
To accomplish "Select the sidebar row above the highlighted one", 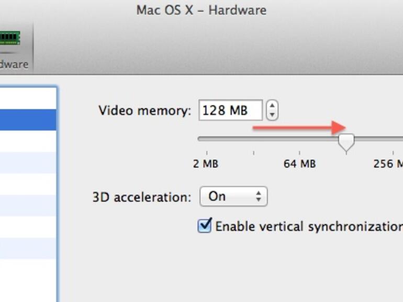I will pyautogui.click(x=28, y=99).
